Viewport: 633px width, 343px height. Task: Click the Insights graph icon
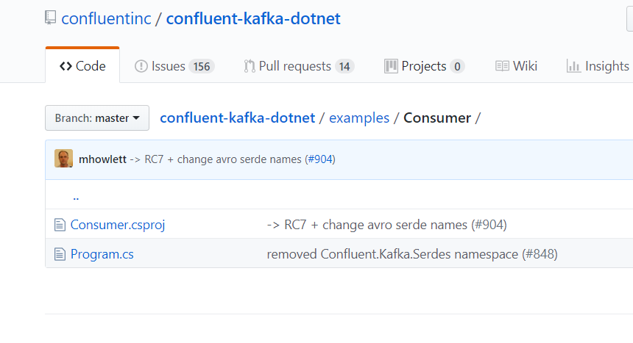pyautogui.click(x=573, y=66)
